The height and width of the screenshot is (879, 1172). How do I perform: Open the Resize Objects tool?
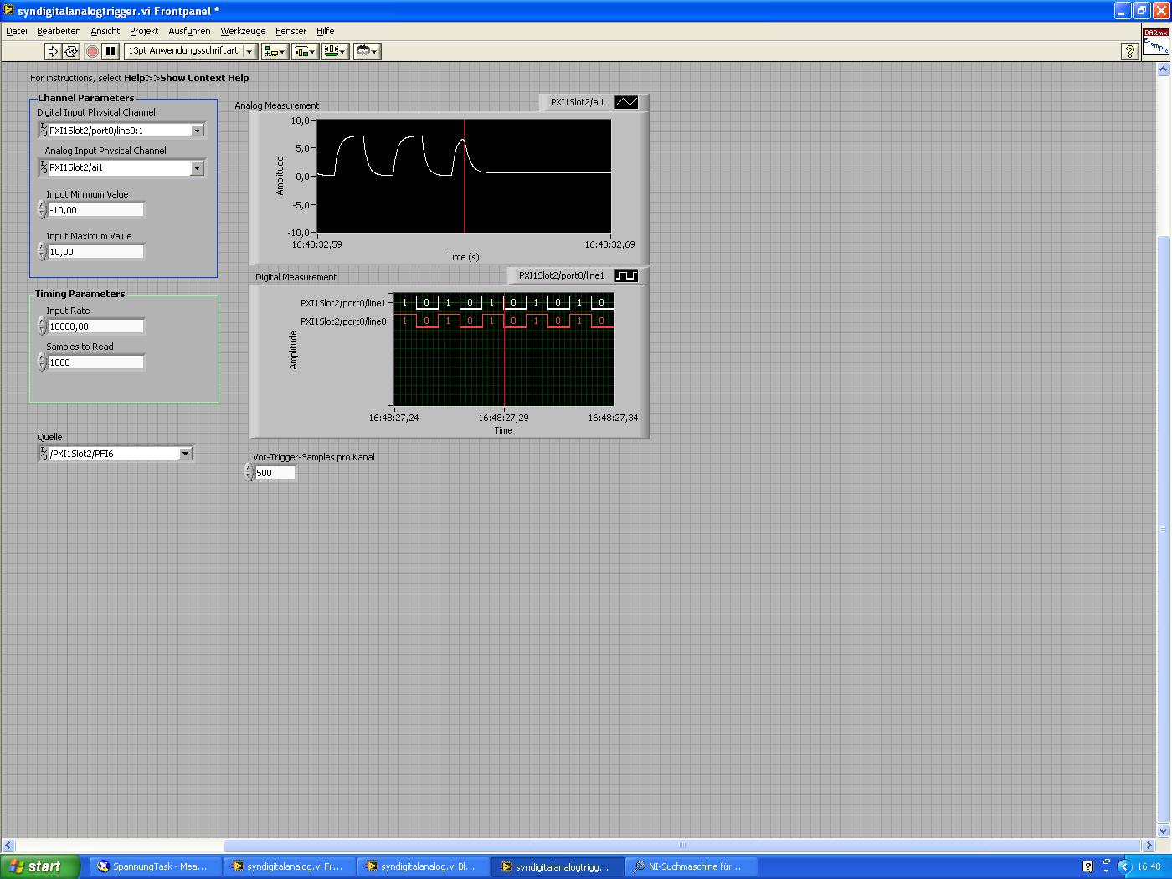click(x=335, y=51)
